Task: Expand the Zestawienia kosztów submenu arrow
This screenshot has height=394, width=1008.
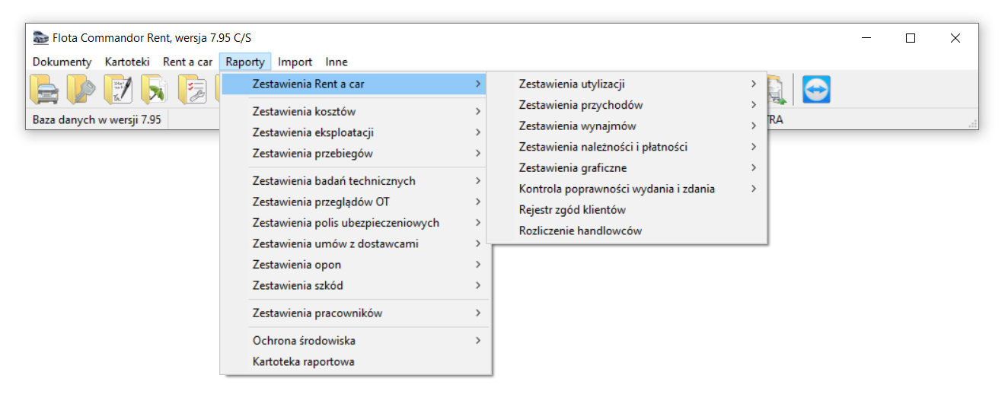Action: [x=478, y=112]
